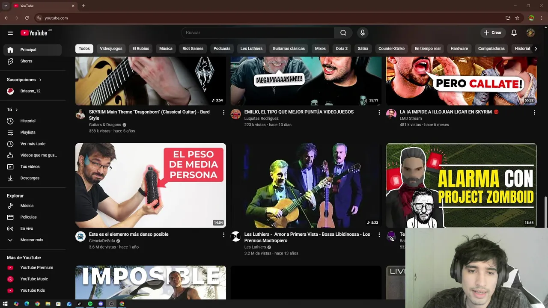This screenshot has height=308, width=548.
Task: Open the YouTube account avatar menu
Action: click(530, 33)
